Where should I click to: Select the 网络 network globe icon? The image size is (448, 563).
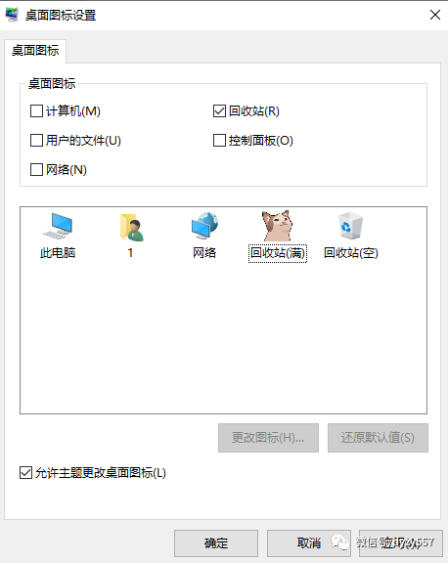click(x=204, y=226)
